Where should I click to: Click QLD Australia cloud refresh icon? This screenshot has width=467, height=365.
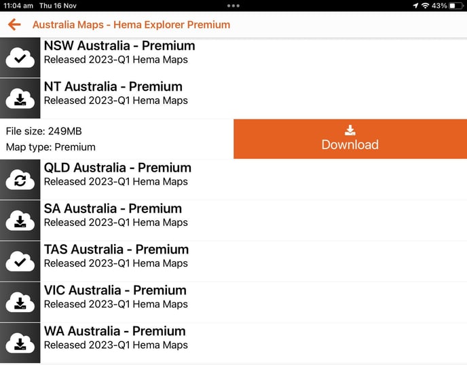point(20,180)
